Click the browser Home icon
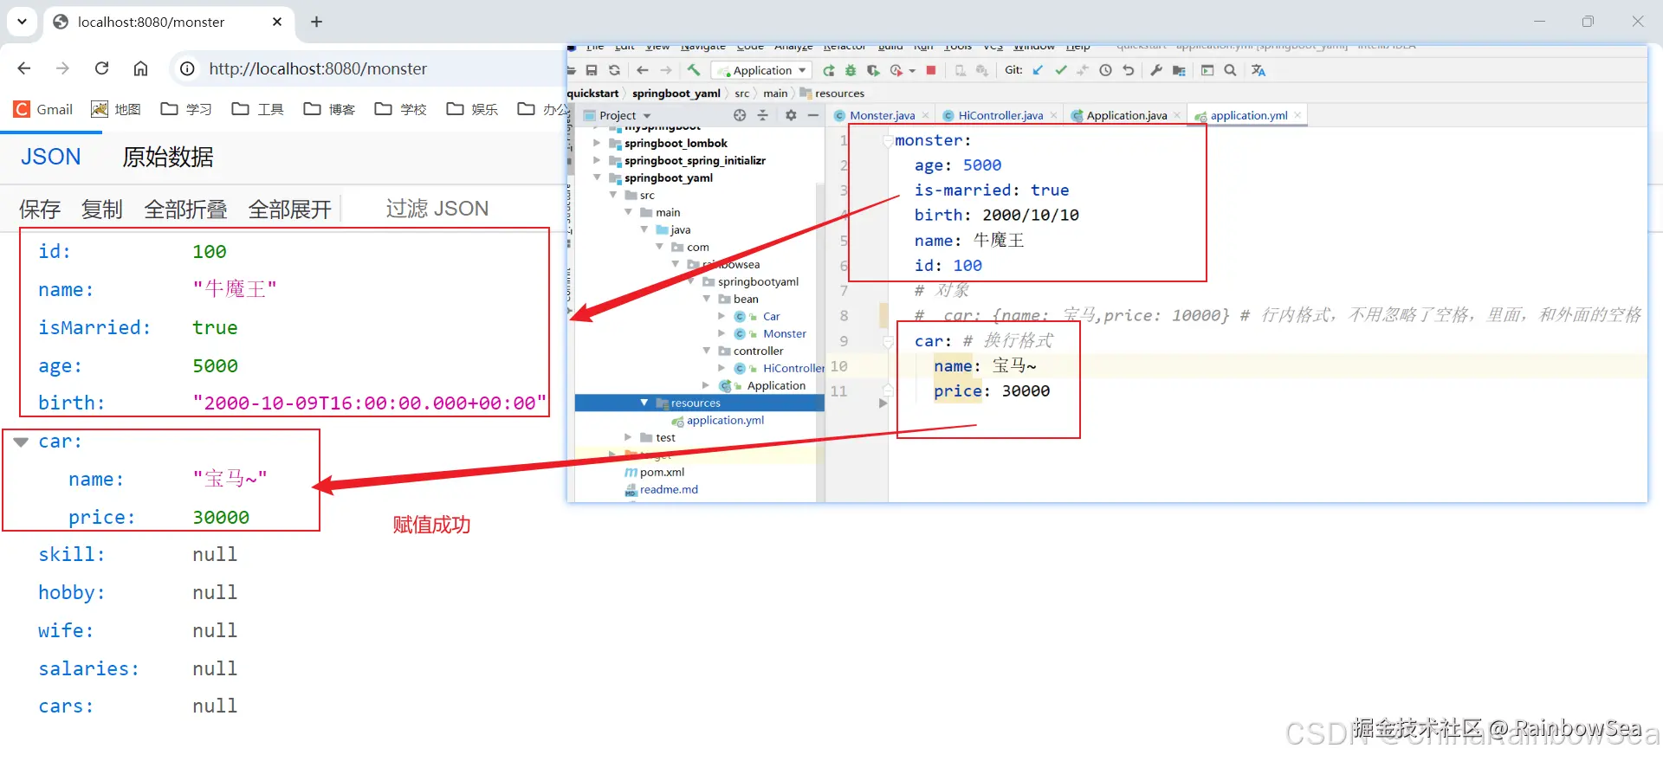 (x=140, y=68)
